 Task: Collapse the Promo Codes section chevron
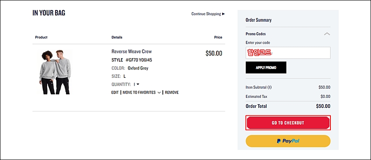click(327, 34)
